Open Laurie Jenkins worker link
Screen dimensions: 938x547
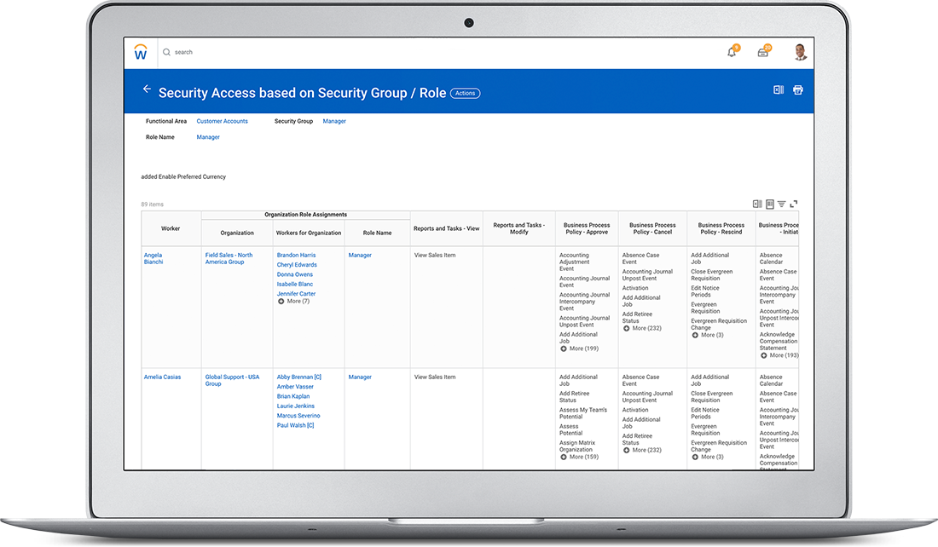coord(296,406)
